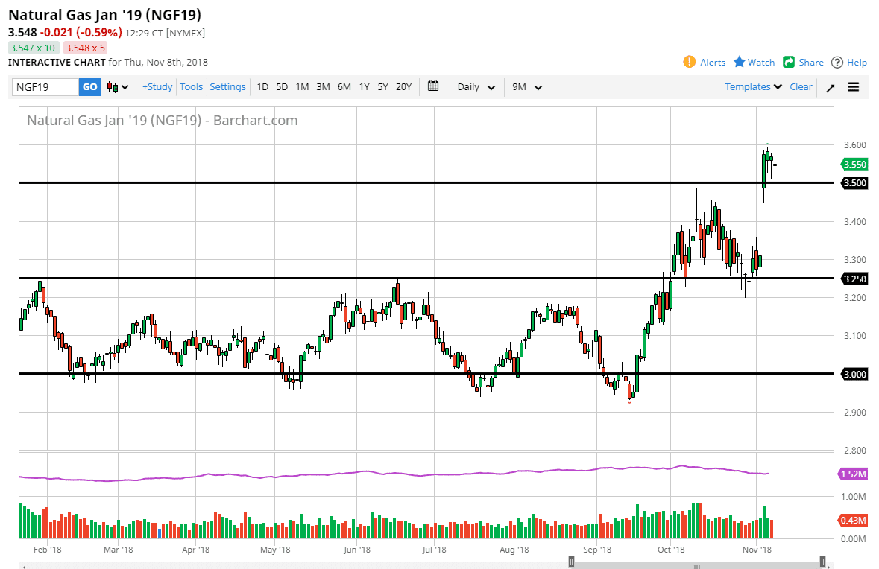
Task: Select the 5D time range
Action: click(x=282, y=87)
